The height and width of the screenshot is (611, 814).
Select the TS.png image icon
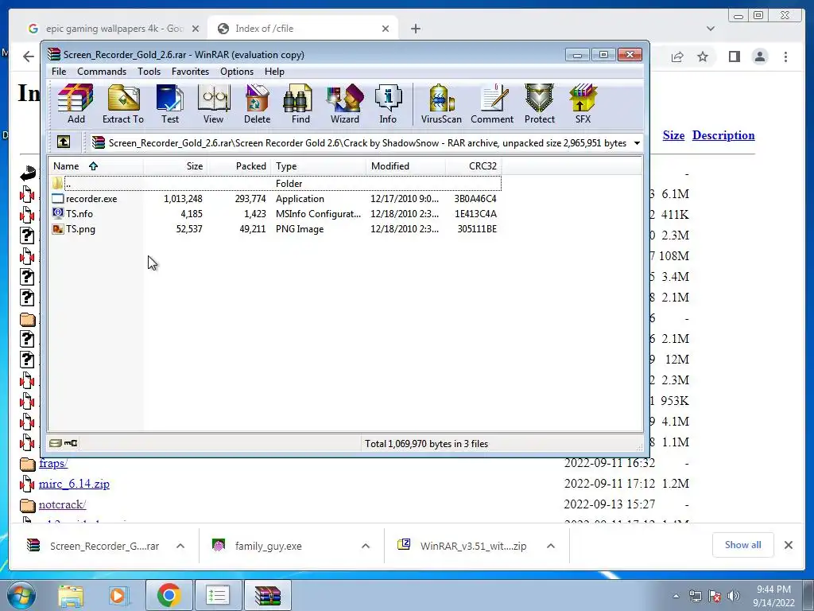click(57, 228)
